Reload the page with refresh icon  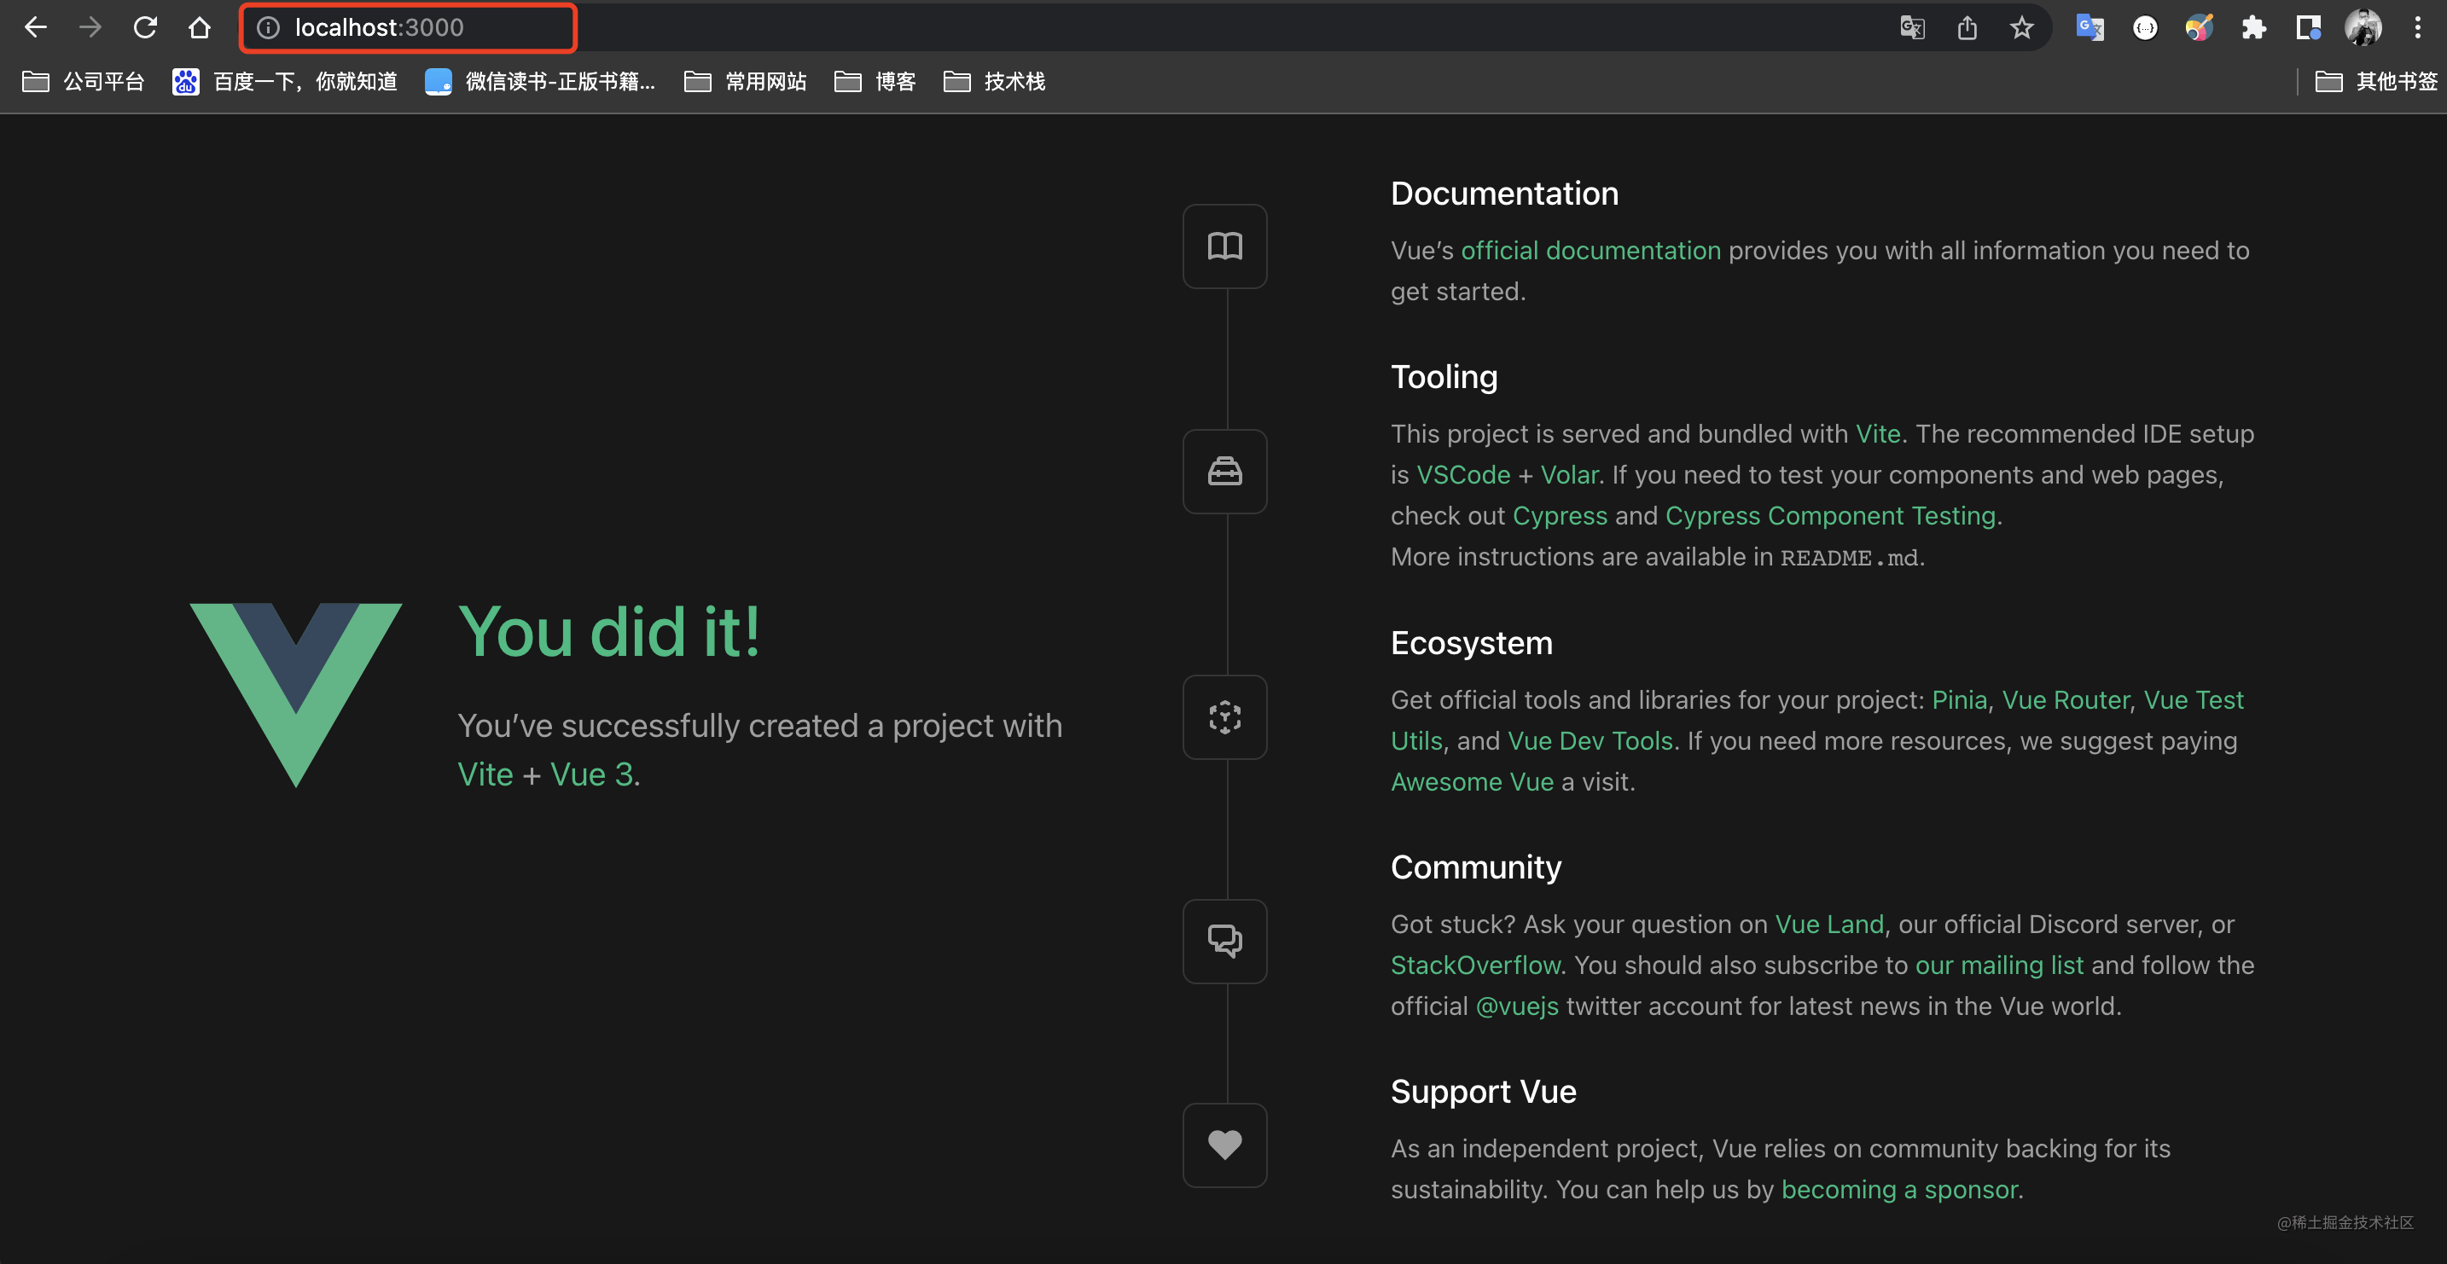[x=144, y=27]
